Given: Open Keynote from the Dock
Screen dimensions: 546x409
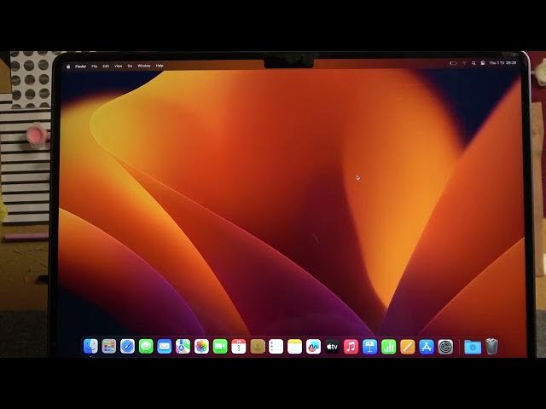Looking at the screenshot, I should coord(369,347).
